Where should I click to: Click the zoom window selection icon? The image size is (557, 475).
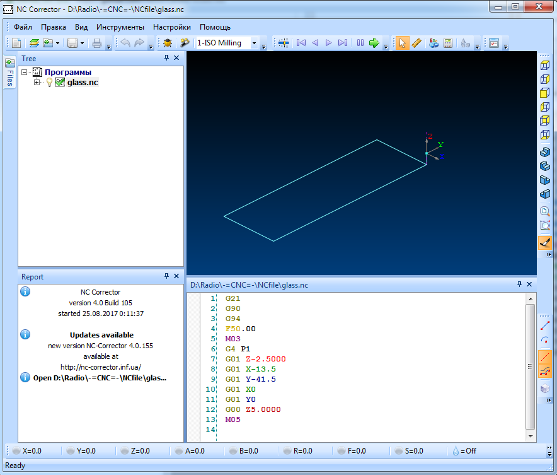click(544, 225)
